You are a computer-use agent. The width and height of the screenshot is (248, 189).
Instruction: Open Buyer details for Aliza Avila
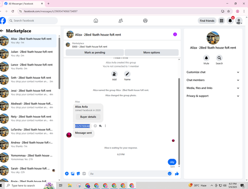tap(88, 117)
